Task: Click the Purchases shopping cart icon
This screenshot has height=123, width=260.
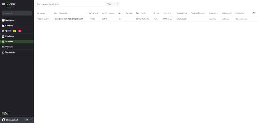Action: [3, 36]
